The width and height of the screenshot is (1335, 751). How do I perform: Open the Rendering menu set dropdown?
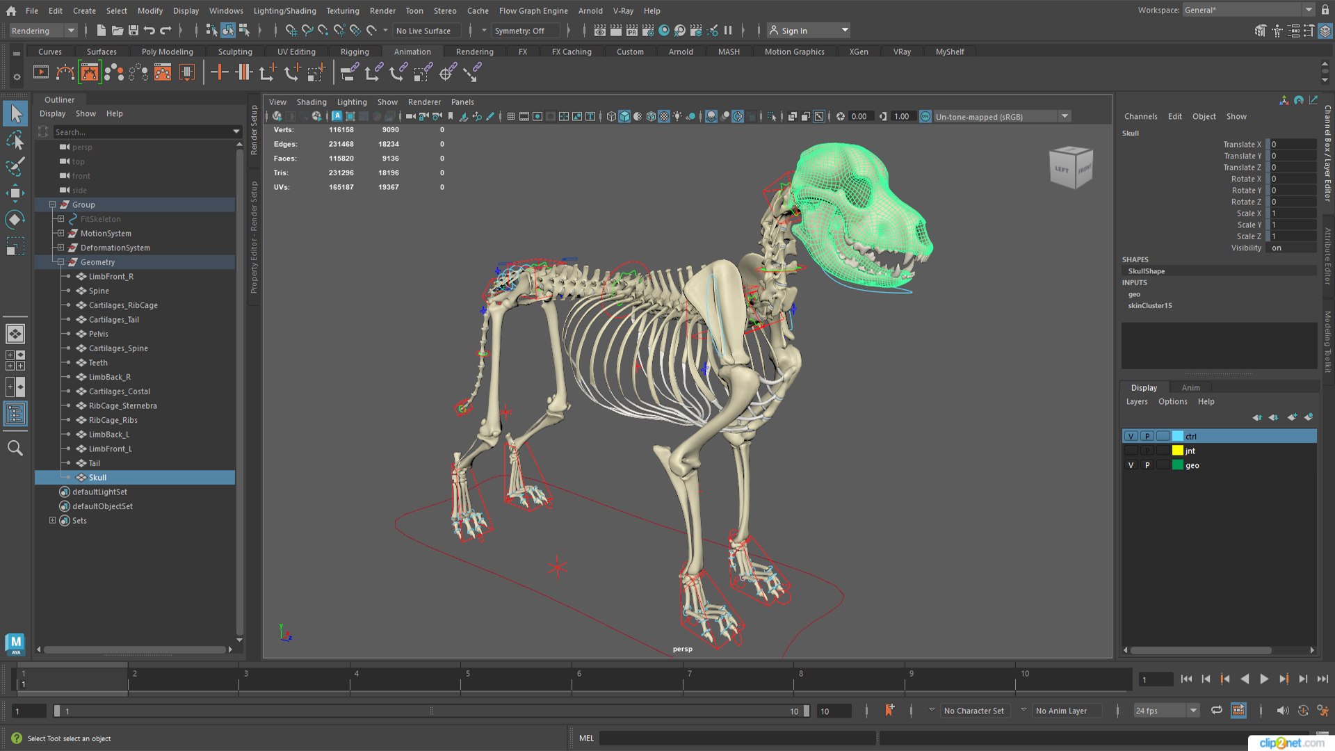[43, 31]
